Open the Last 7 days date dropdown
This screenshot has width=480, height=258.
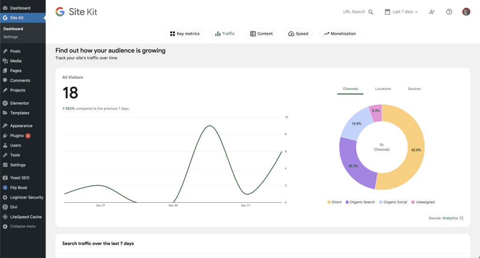(x=401, y=12)
